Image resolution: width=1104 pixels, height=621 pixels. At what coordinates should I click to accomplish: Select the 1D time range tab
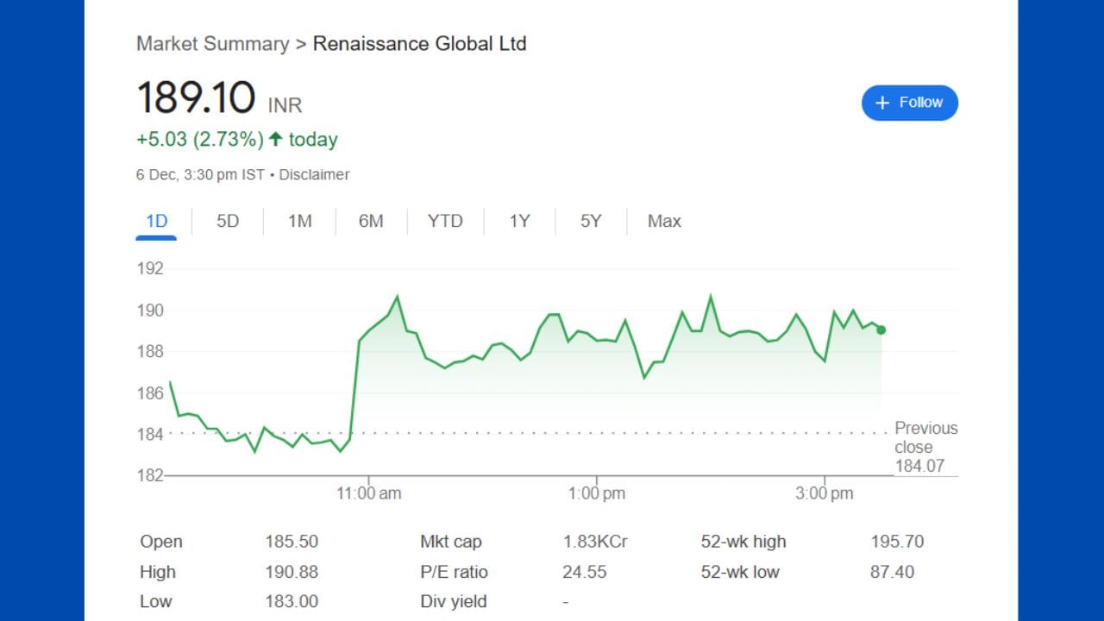click(156, 222)
